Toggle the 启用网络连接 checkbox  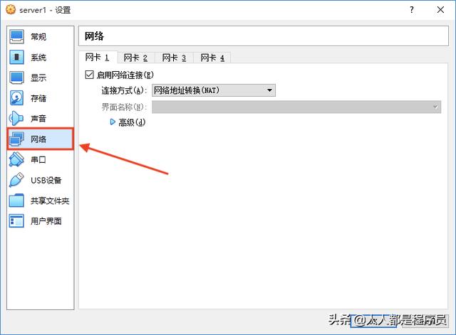coord(89,75)
